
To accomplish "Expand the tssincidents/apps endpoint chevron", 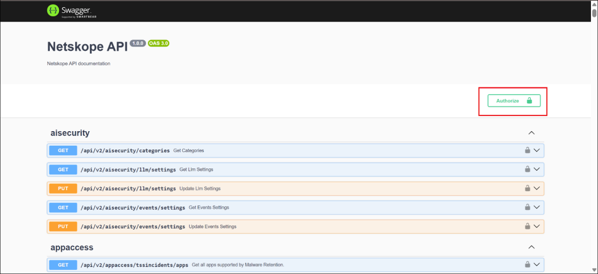I will coord(537,265).
